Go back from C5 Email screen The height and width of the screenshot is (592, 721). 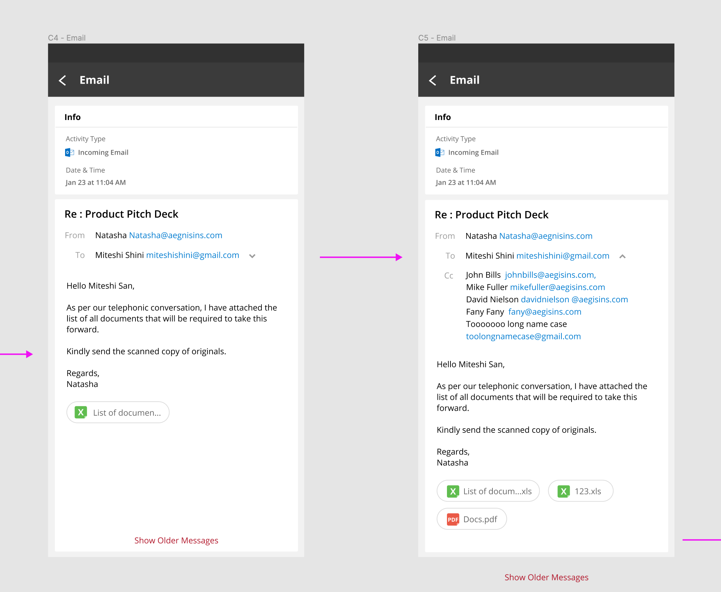click(433, 80)
